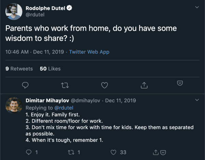Save main tweet with Pocket icon
This screenshot has width=205, height=160.
(x=180, y=83)
